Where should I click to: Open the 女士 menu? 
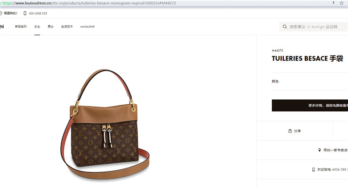coord(37,27)
